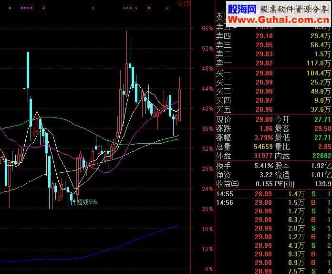The height and width of the screenshot is (274, 332).
Task: Click the 内盘 value 22682
Action: [x=322, y=156]
